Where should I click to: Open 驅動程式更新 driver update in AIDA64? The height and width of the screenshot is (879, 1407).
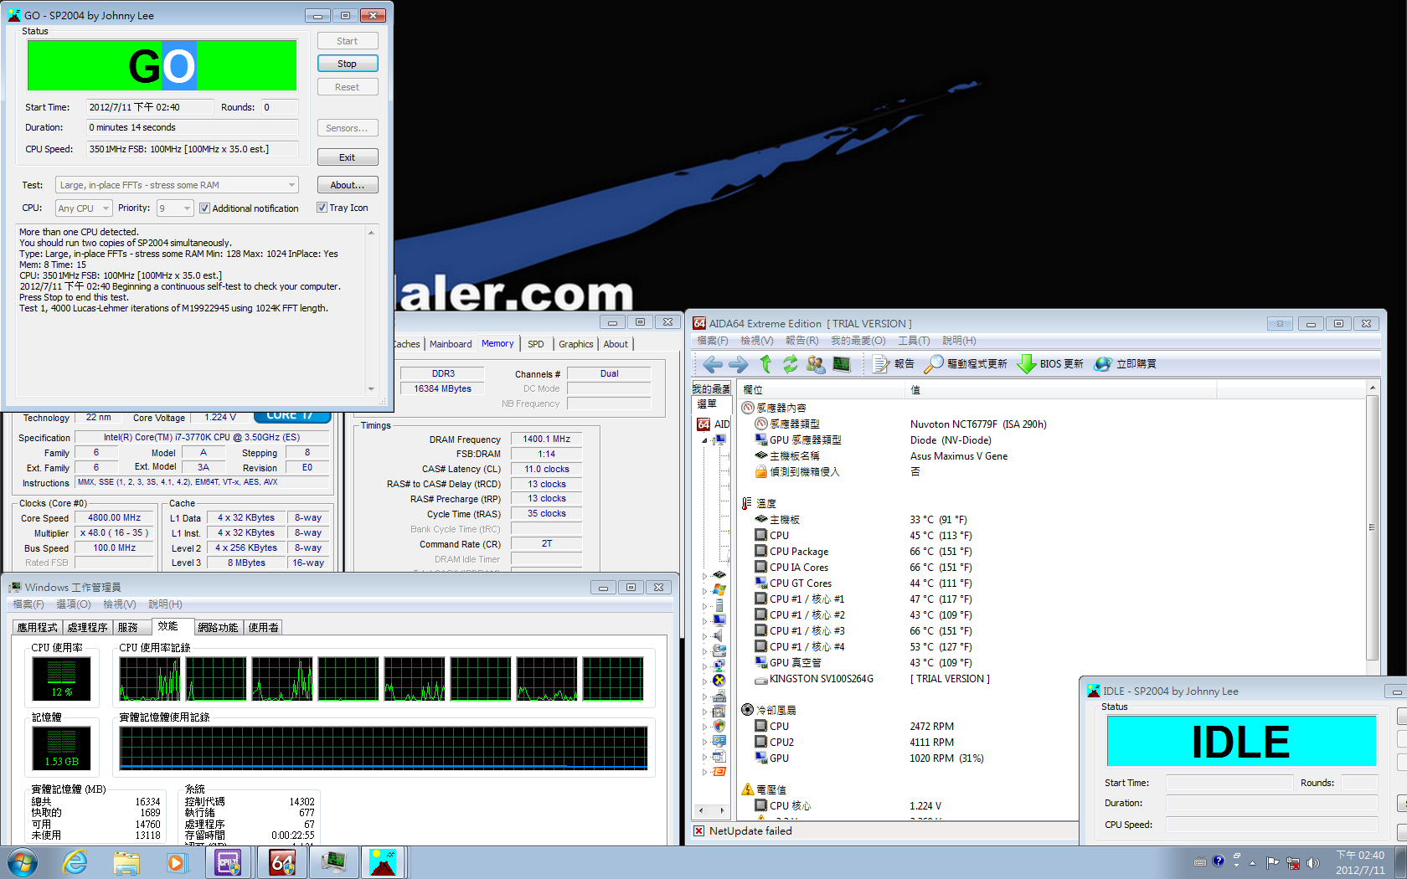click(x=966, y=364)
